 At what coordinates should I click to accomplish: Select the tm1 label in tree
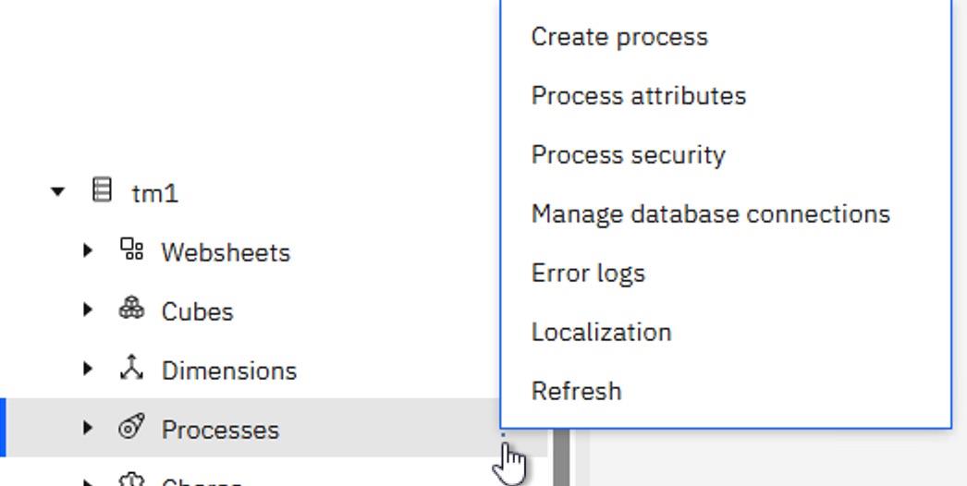tap(155, 194)
